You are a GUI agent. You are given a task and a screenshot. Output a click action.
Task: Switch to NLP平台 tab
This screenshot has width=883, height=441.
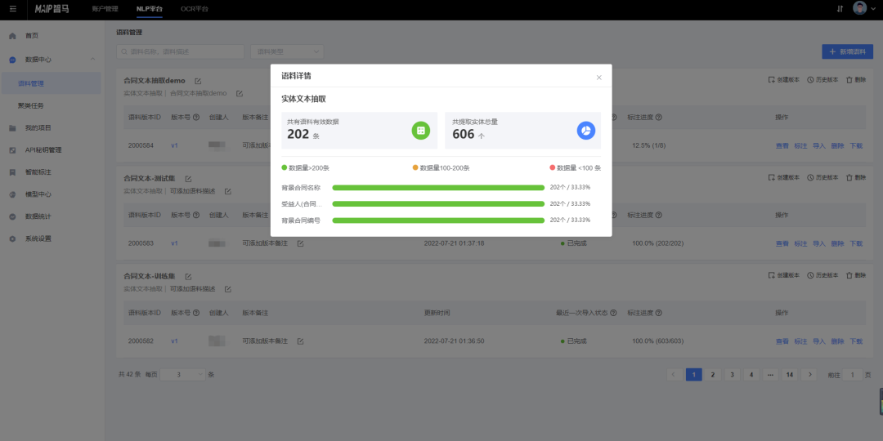coord(150,9)
